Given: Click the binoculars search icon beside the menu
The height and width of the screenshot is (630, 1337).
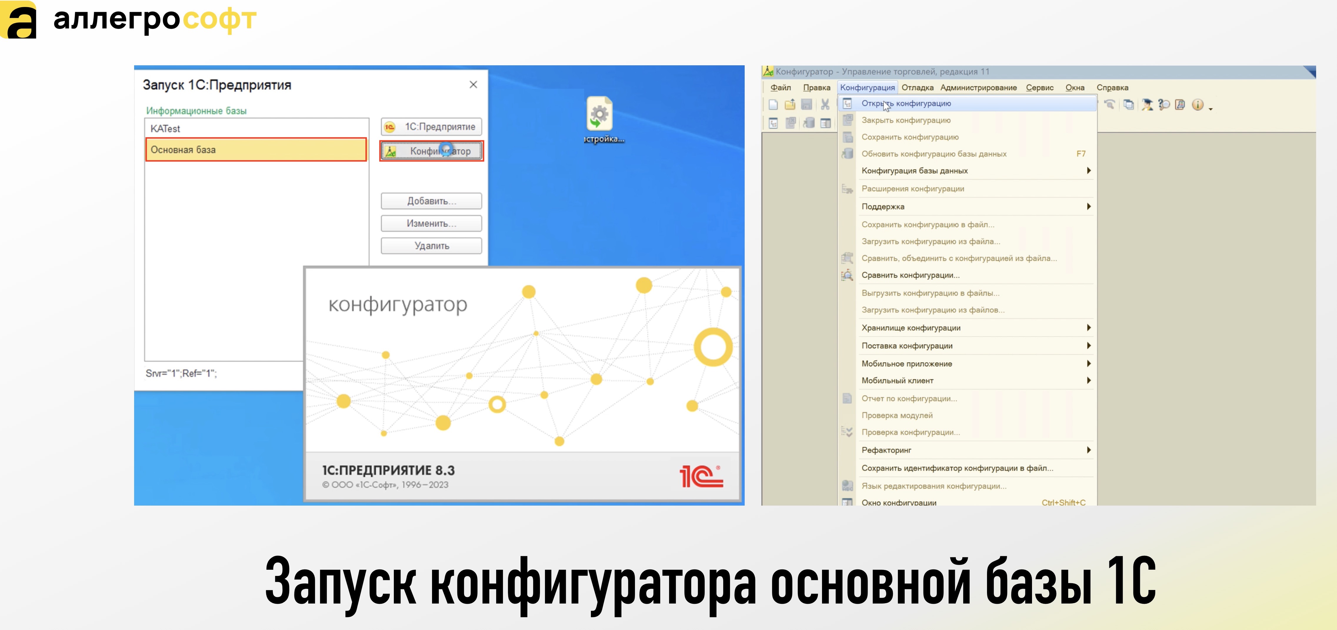Looking at the screenshot, I should click(x=1109, y=105).
